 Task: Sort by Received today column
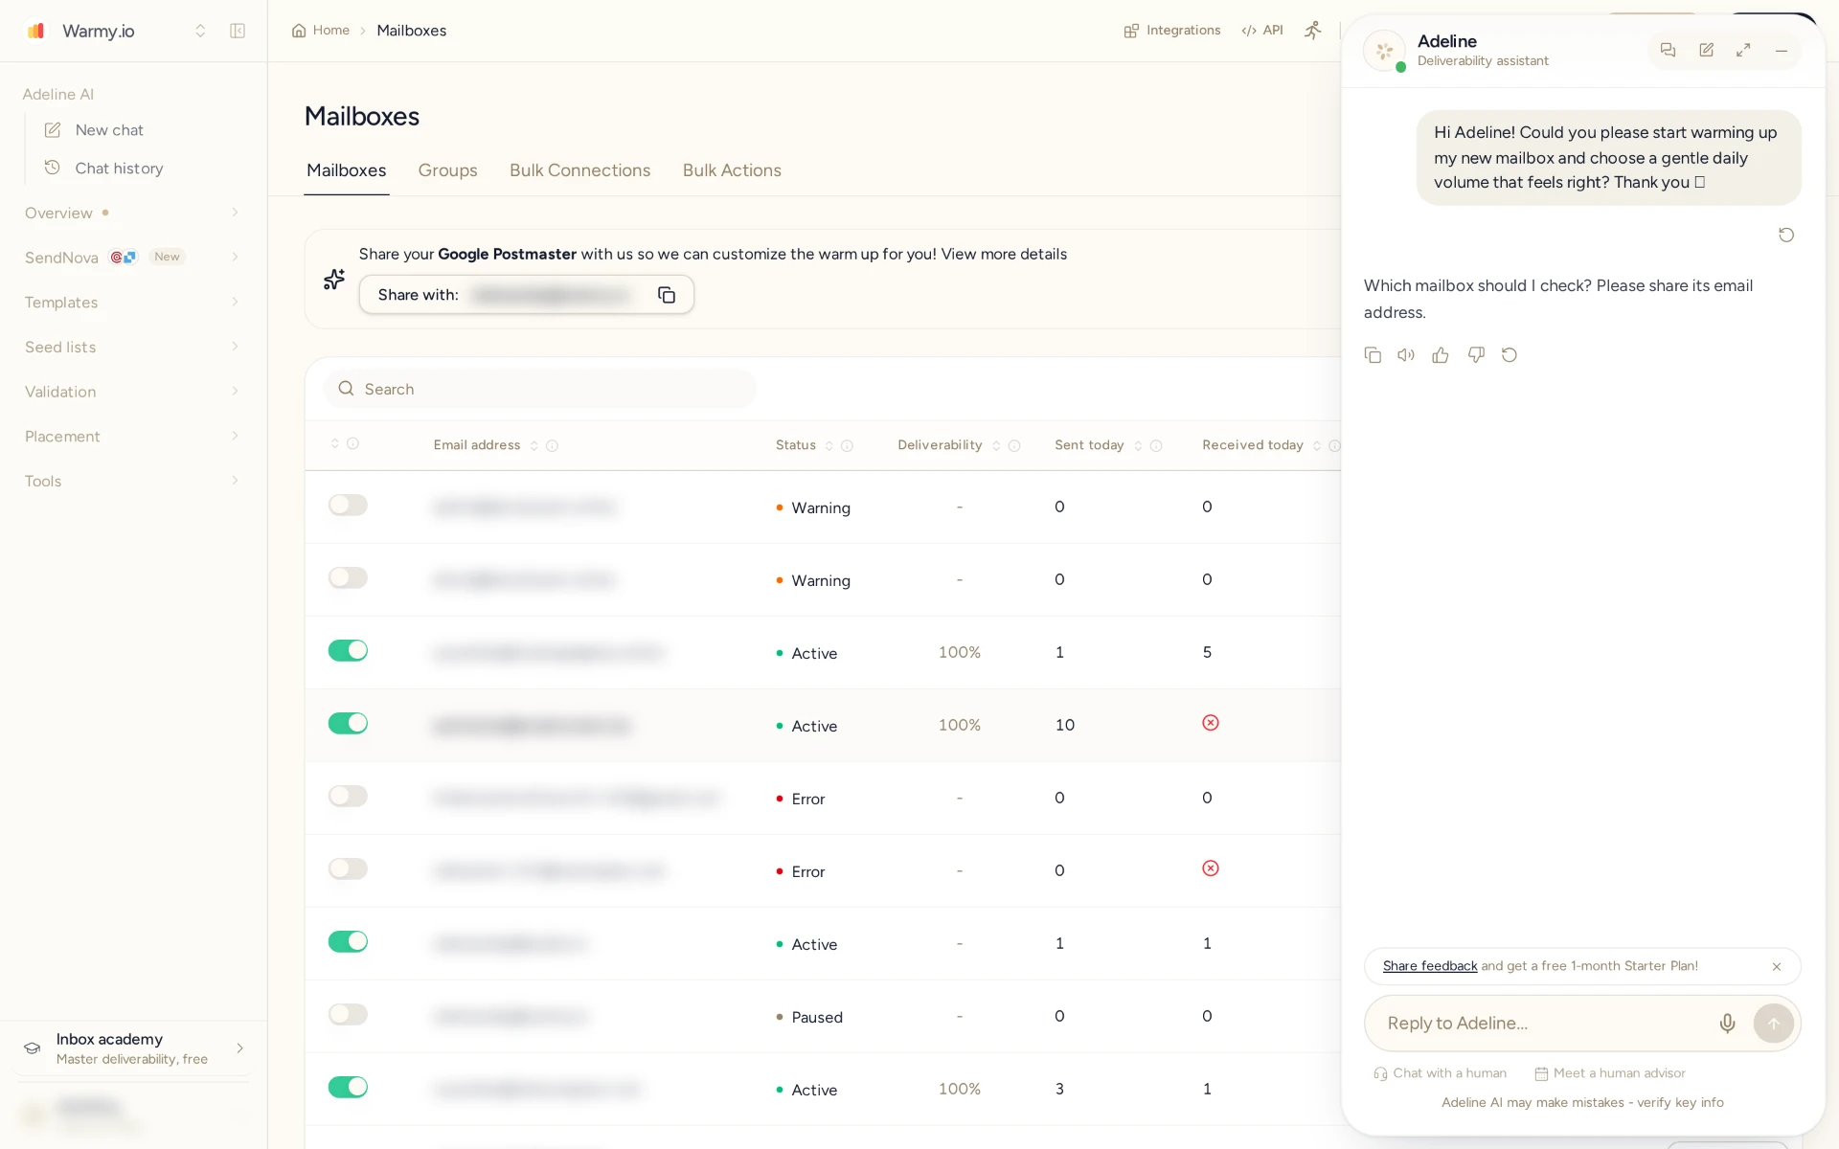point(1317,446)
